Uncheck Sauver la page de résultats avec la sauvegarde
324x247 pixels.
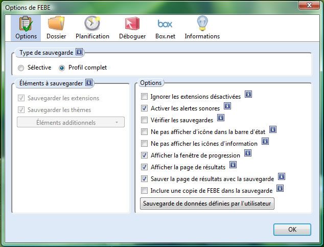(144, 179)
